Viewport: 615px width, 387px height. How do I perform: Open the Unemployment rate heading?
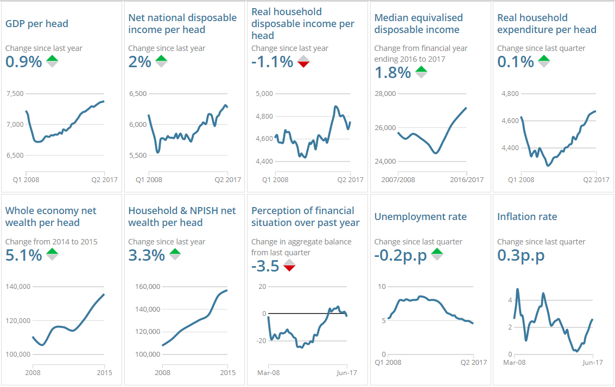420,217
